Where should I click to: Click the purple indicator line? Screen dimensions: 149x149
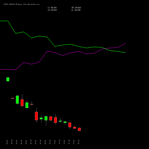pyautogui.click(x=63, y=55)
